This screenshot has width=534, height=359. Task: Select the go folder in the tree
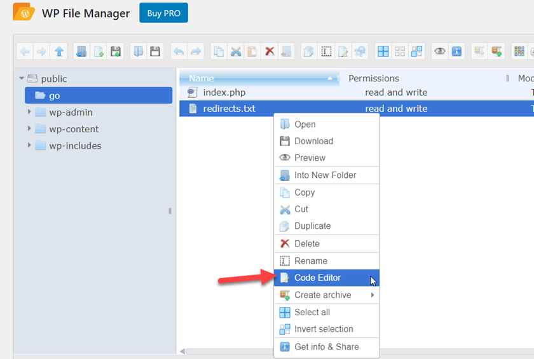click(x=99, y=95)
